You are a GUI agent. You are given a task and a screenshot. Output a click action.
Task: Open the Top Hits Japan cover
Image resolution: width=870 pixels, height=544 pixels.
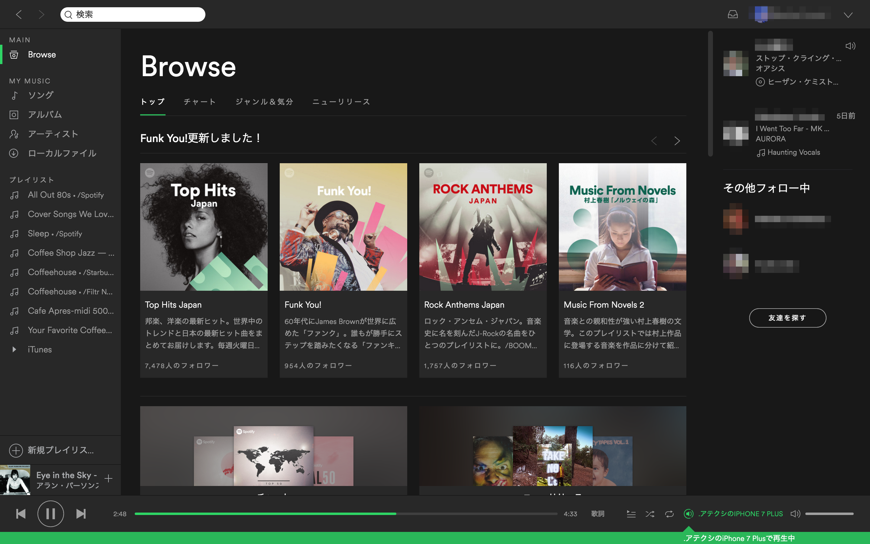[x=204, y=227]
